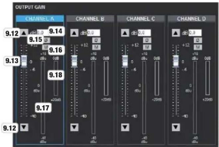Click the Channel C gain reduction meter
Viewport: 219px width, 147px height.
tap(157, 78)
